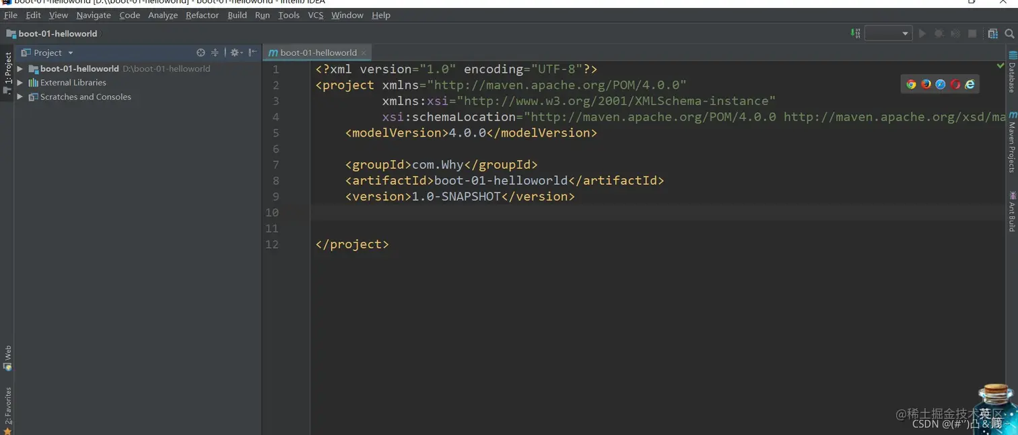
Task: Toggle the 2: Favorites tool window
Action: tap(7, 409)
